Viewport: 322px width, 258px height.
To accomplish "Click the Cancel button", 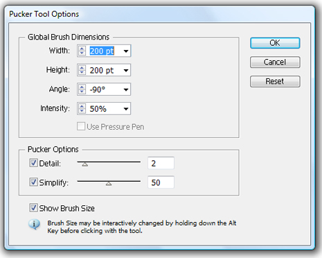I will click(275, 62).
